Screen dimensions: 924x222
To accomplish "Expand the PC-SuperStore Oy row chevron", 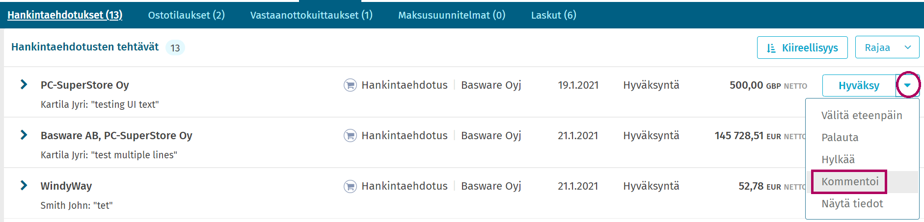I will click(x=24, y=85).
